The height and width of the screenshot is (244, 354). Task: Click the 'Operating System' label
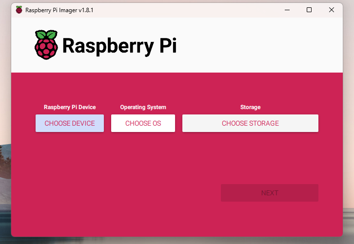click(x=143, y=107)
